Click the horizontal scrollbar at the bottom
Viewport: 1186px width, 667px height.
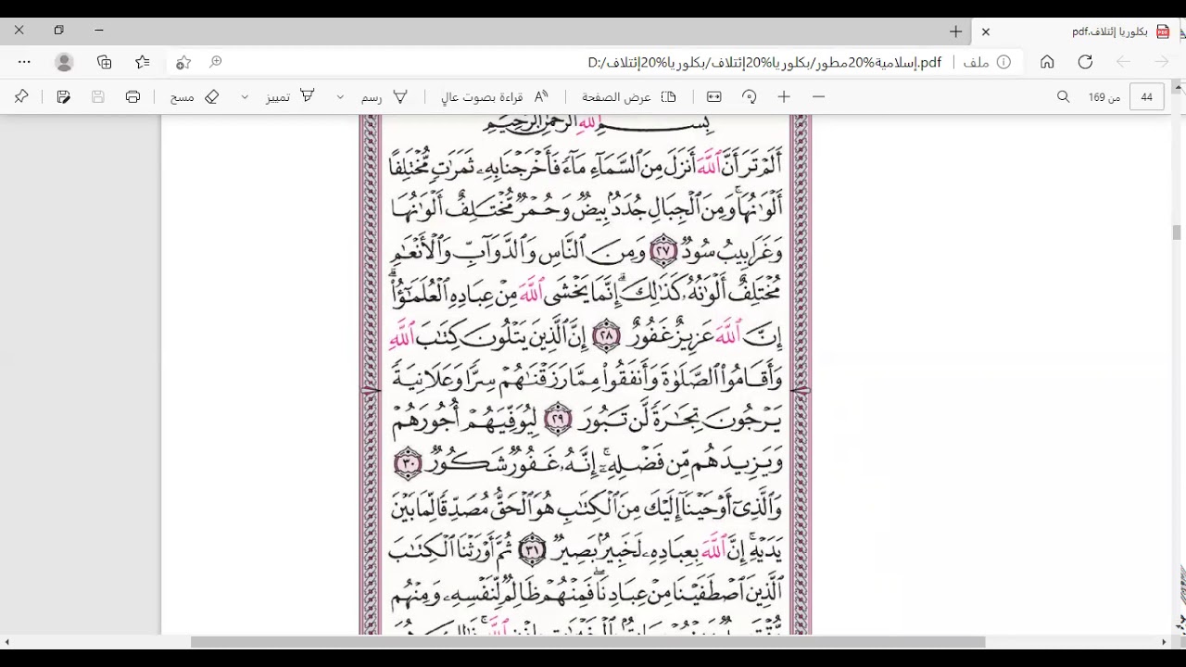(588, 641)
